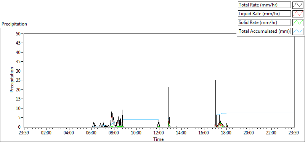This screenshot has height=142, width=305.
Task: Click the vertical Precipitation axis label
Action: 12,80
